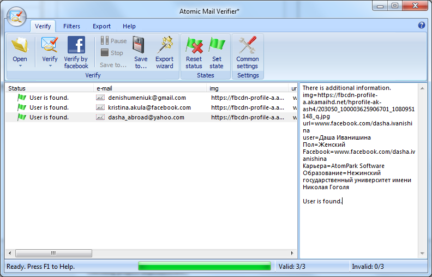
Task: Pause the verification process
Action: (x=113, y=41)
